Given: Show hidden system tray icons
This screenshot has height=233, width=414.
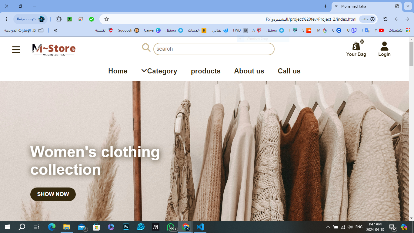Looking at the screenshot, I should click(328, 227).
